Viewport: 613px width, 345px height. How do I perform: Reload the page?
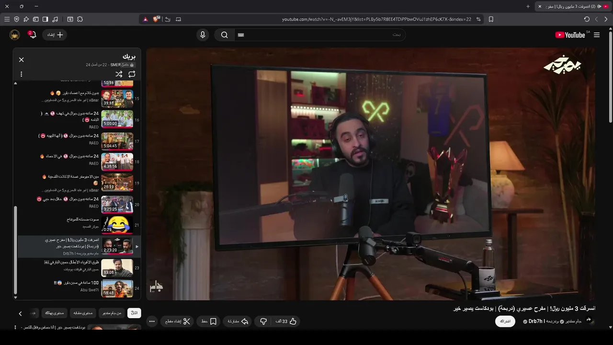[x=587, y=19]
